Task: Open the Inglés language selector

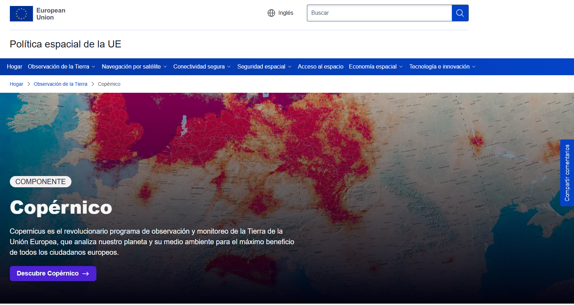Action: tap(280, 13)
